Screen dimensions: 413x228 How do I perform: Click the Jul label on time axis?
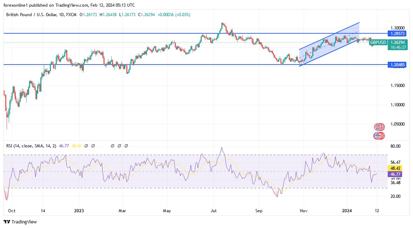pyautogui.click(x=214, y=211)
